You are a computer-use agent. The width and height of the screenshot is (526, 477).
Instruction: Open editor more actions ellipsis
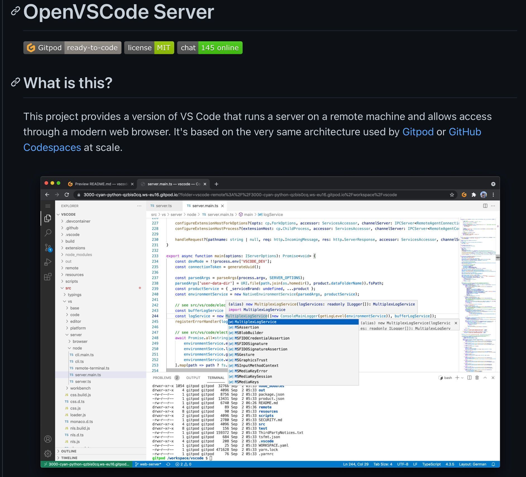pyautogui.click(x=493, y=206)
